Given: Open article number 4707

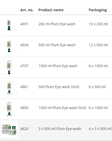Looking at the screenshot, I should pyautogui.click(x=24, y=66).
